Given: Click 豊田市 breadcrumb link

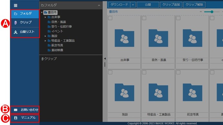Looking at the screenshot, I should pyautogui.click(x=113, y=12).
